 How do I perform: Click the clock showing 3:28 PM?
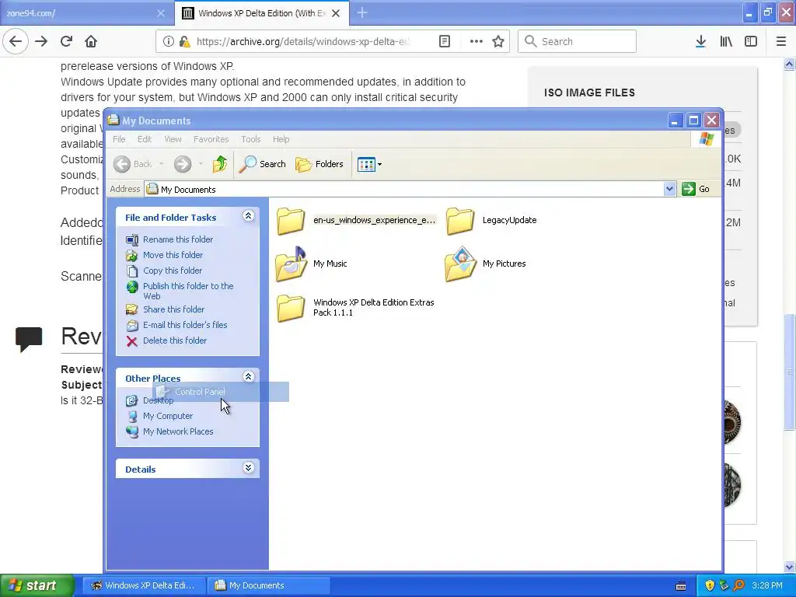pos(767,585)
